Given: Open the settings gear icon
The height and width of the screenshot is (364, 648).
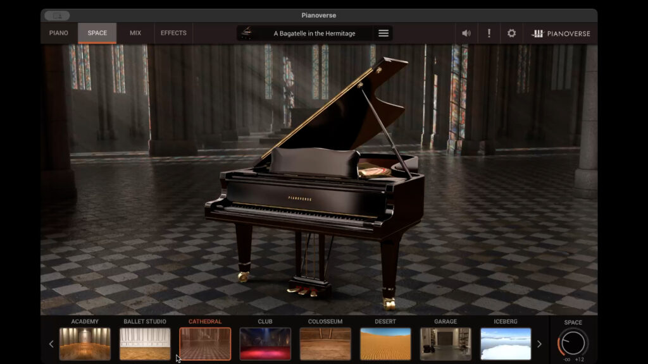Looking at the screenshot, I should [511, 33].
